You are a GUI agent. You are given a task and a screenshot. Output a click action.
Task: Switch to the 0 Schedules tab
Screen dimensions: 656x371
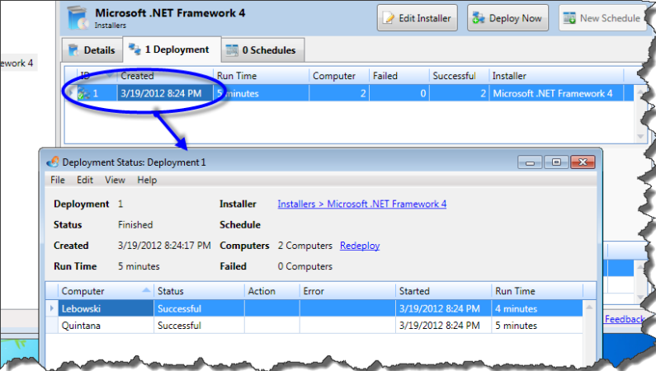[x=262, y=50]
